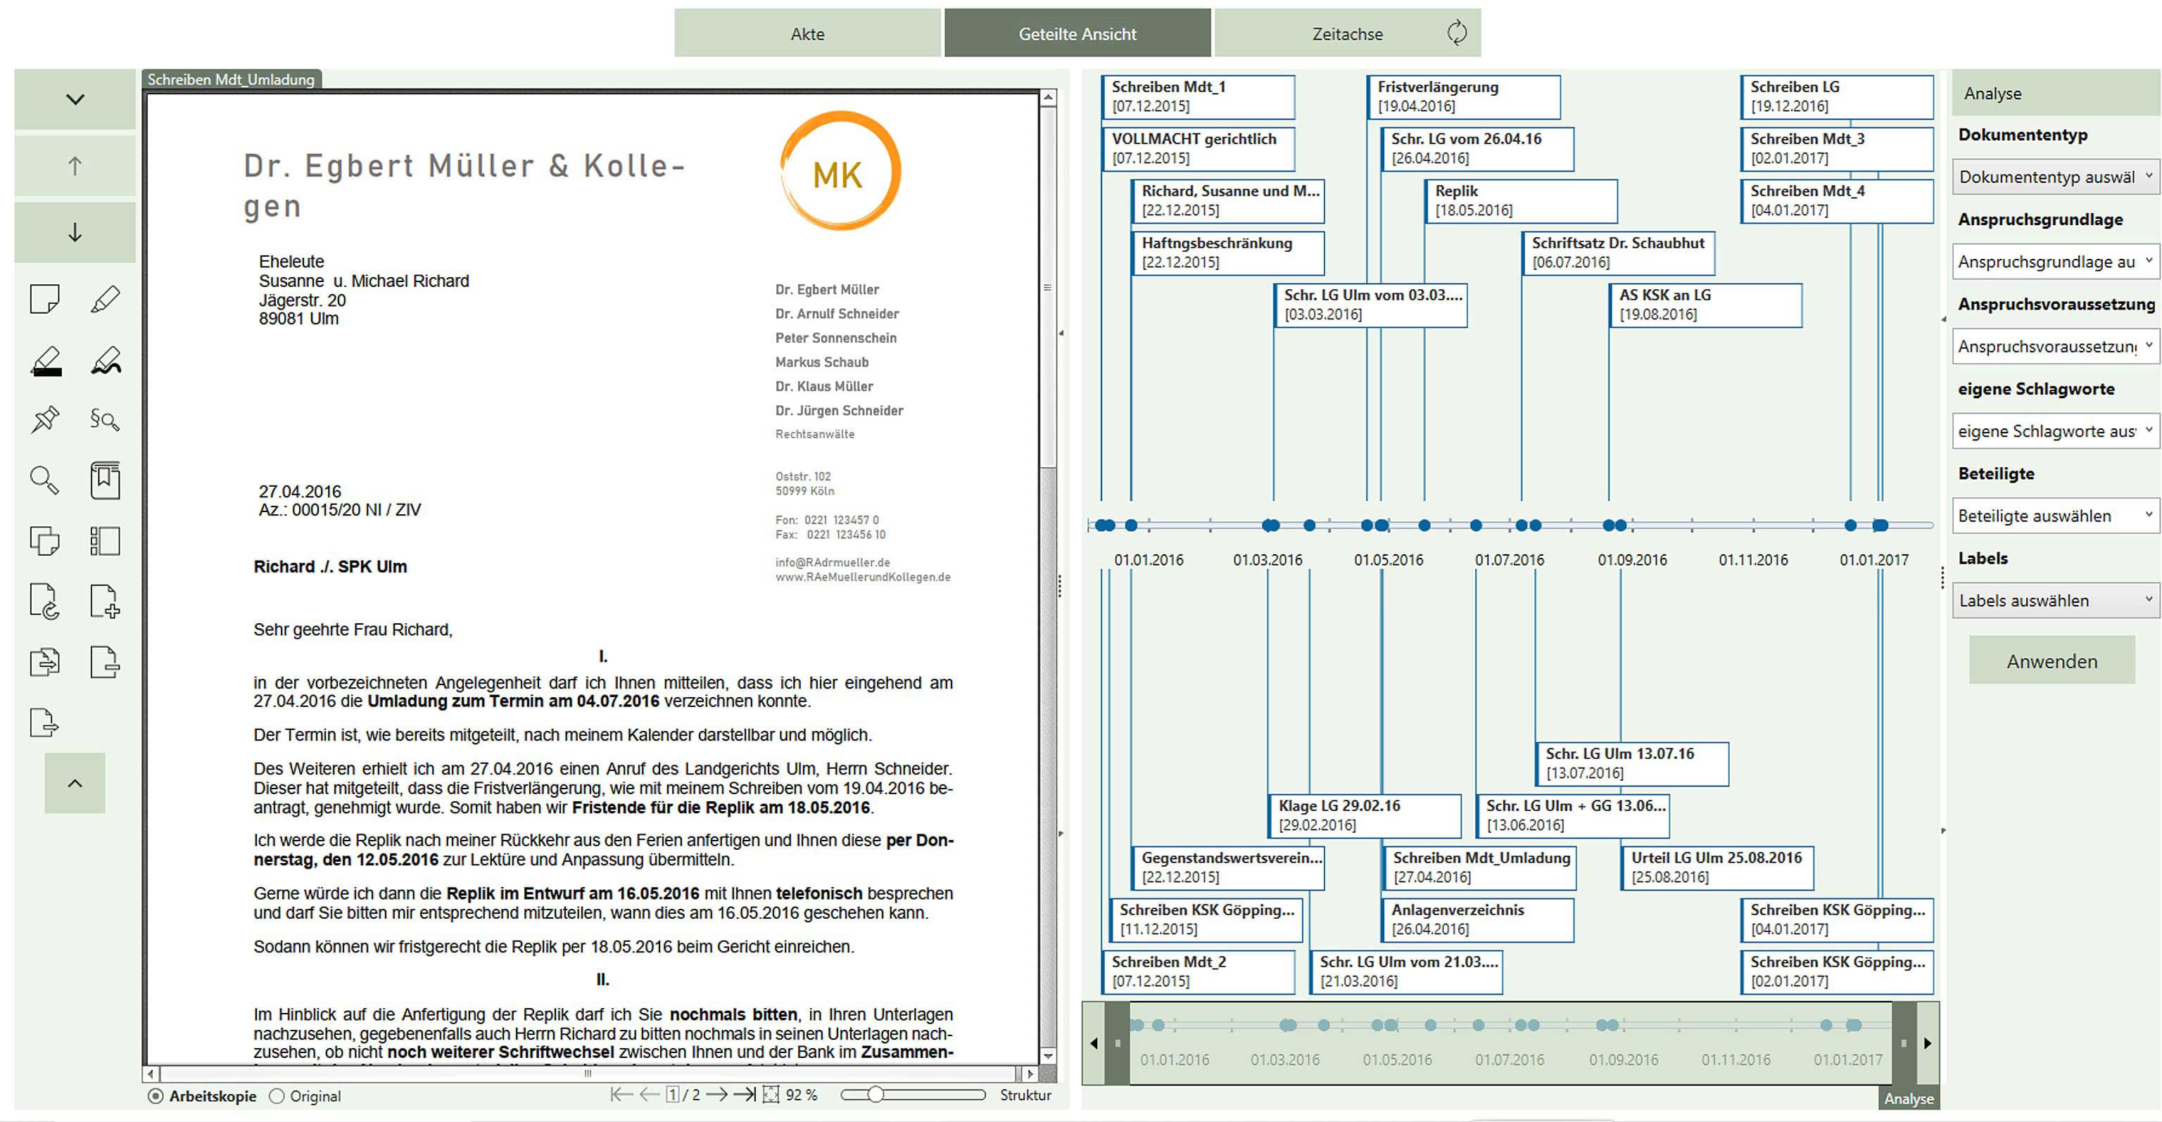Open the Schriftsatz Dr. Schaubhut entry
The image size is (2162, 1122).
tap(1617, 253)
